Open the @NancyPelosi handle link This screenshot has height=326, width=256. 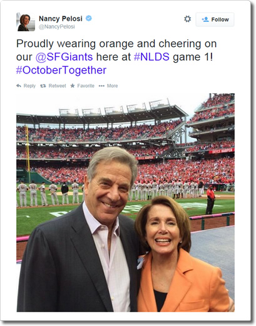pos(57,27)
